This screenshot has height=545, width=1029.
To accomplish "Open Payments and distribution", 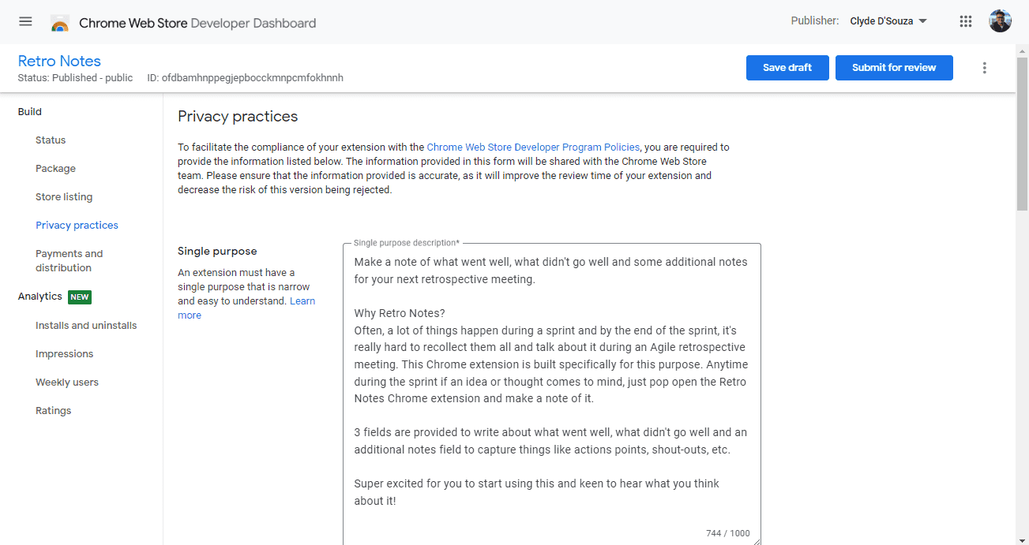I will pos(69,260).
